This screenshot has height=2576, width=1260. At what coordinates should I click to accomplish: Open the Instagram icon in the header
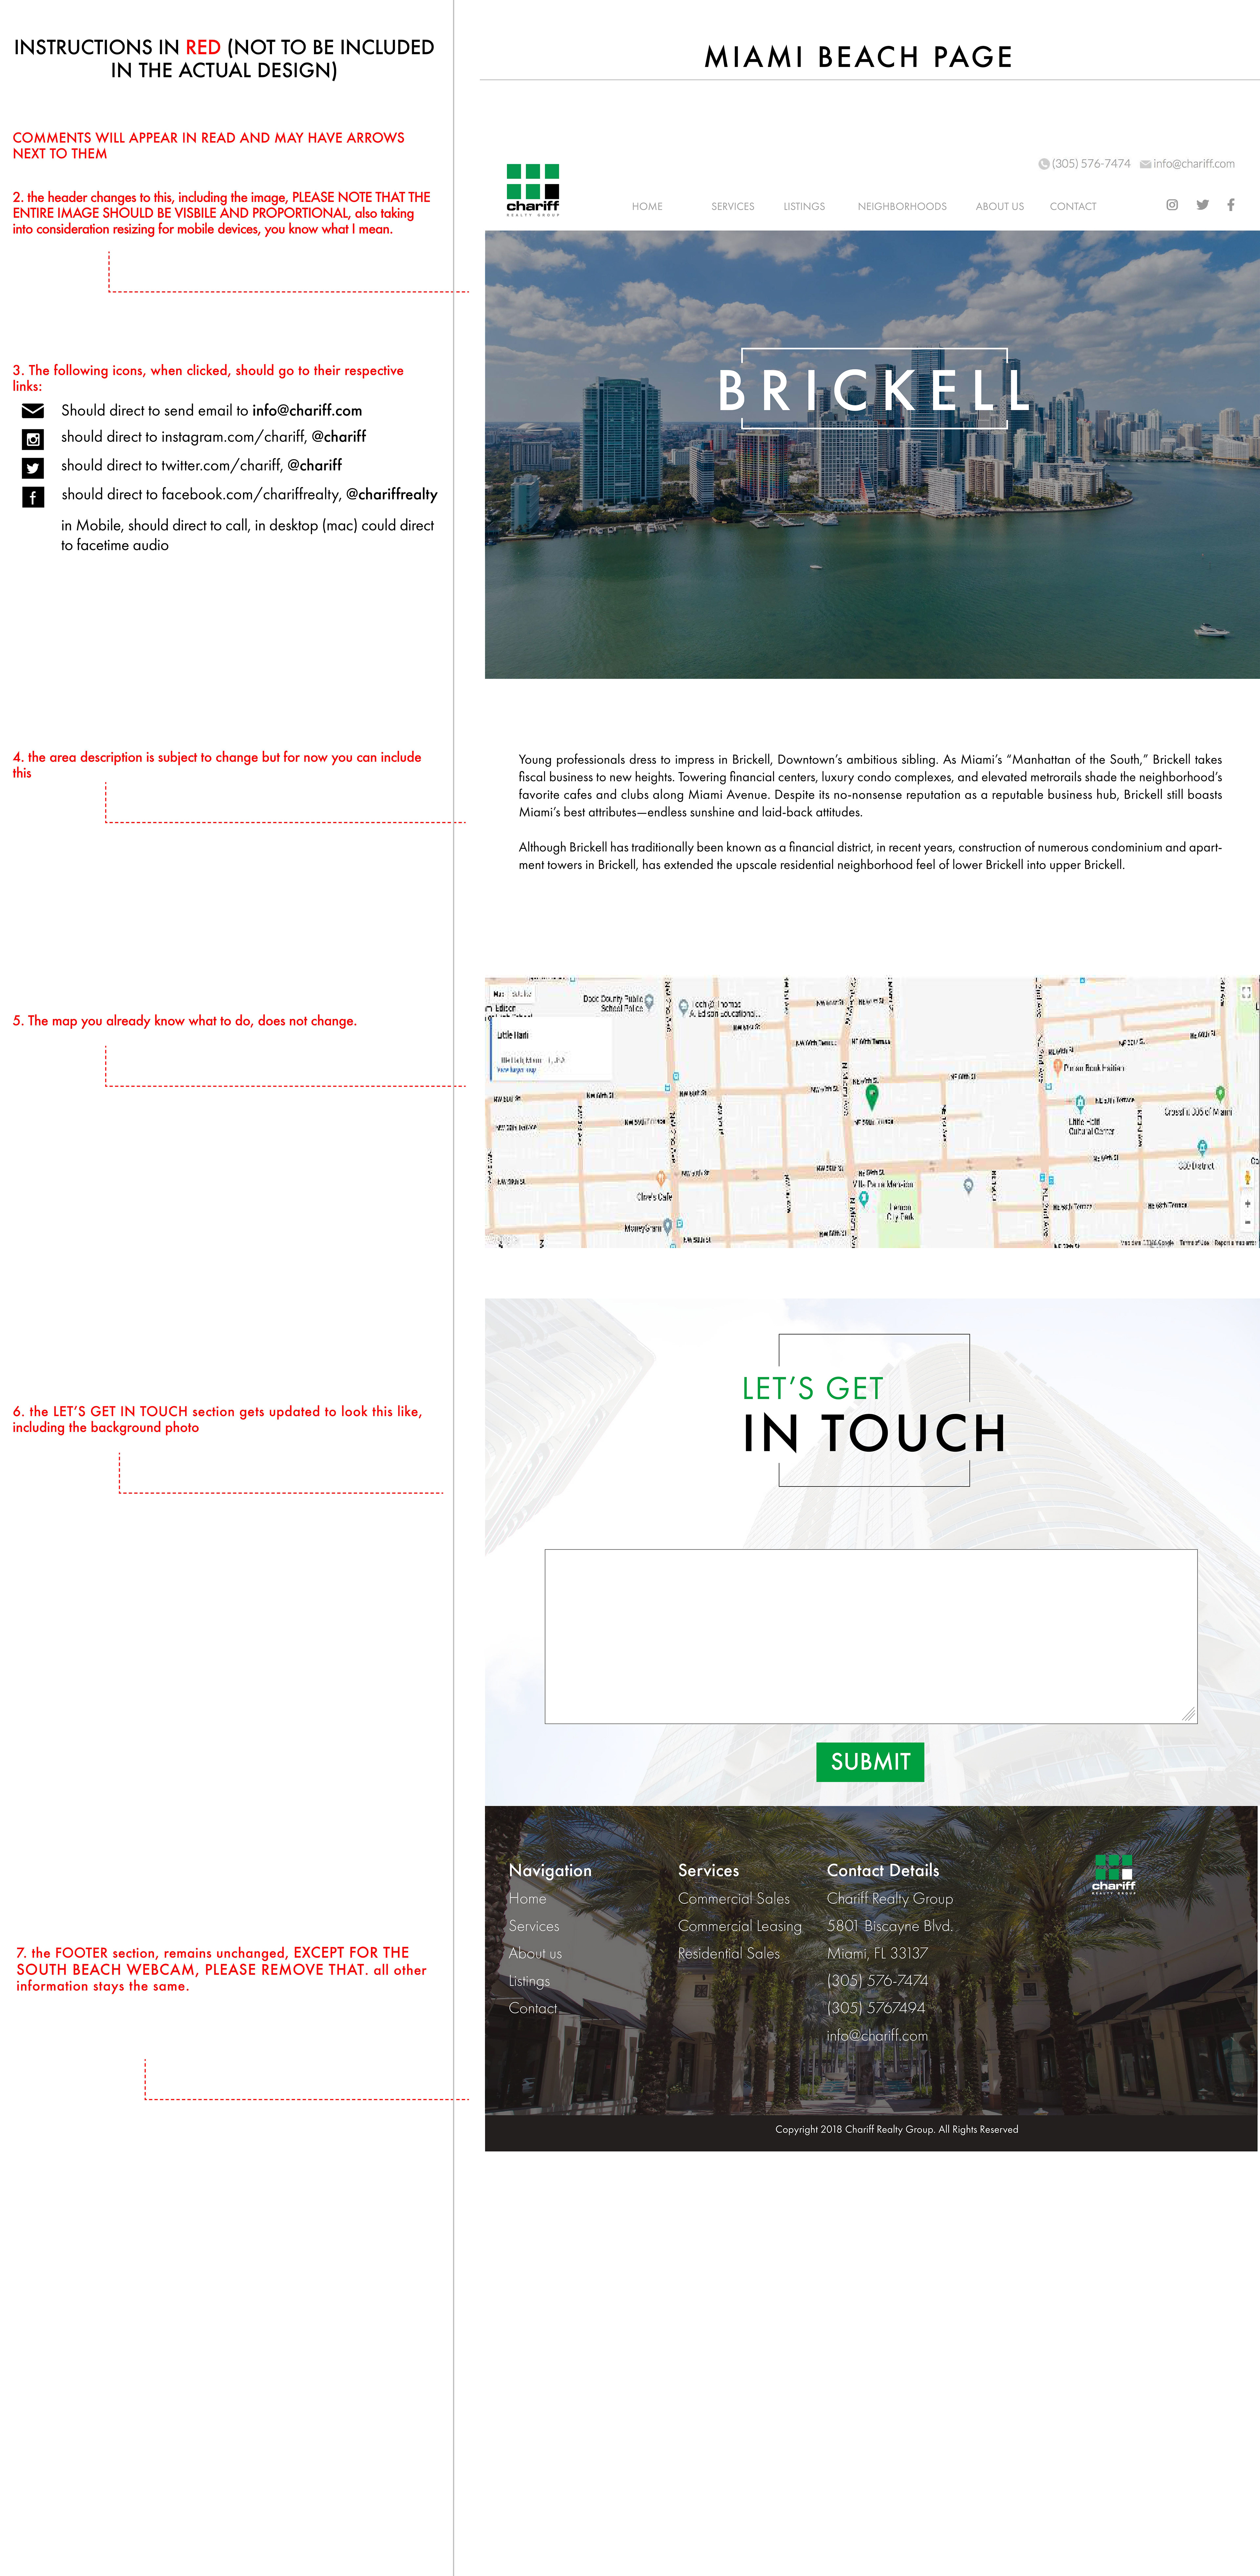[x=1172, y=205]
